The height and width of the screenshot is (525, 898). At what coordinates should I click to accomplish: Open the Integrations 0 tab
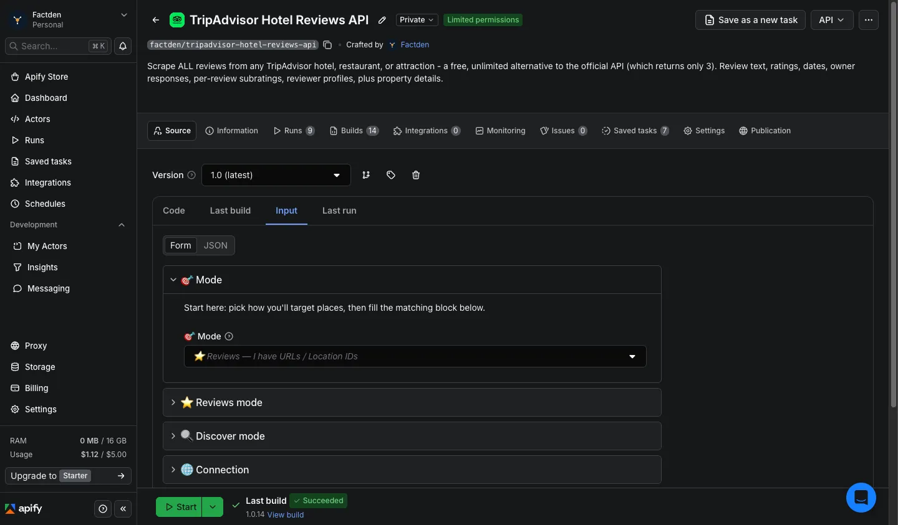point(427,131)
